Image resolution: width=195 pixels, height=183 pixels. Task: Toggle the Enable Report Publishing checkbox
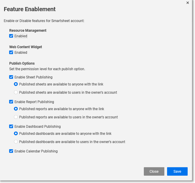[11, 102]
